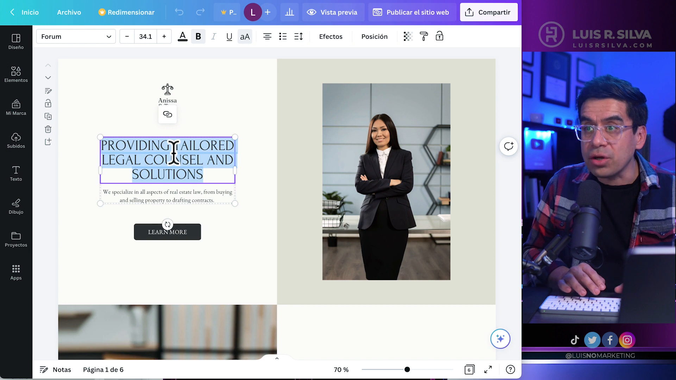This screenshot has height=380, width=676.
Task: Add a new page icon
Action: click(x=48, y=142)
